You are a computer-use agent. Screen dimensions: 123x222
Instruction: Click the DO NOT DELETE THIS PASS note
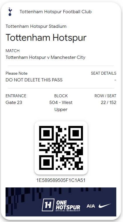(34, 80)
